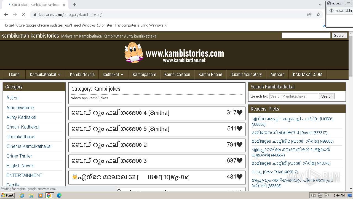353x199 pixels.
Task: Focus the Search Kambikathakal input field
Action: click(x=293, y=96)
